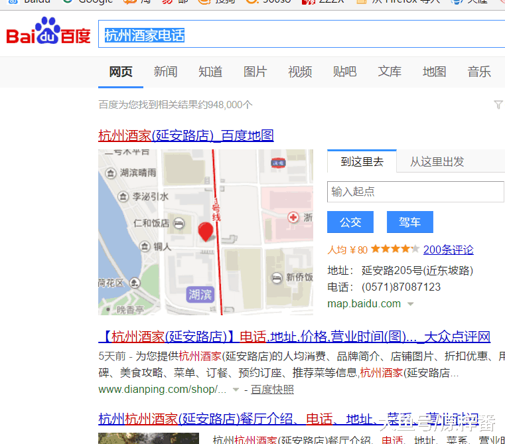This screenshot has width=505, height=444.
Task: Open the 百度快照 cached page link
Action: click(x=272, y=390)
